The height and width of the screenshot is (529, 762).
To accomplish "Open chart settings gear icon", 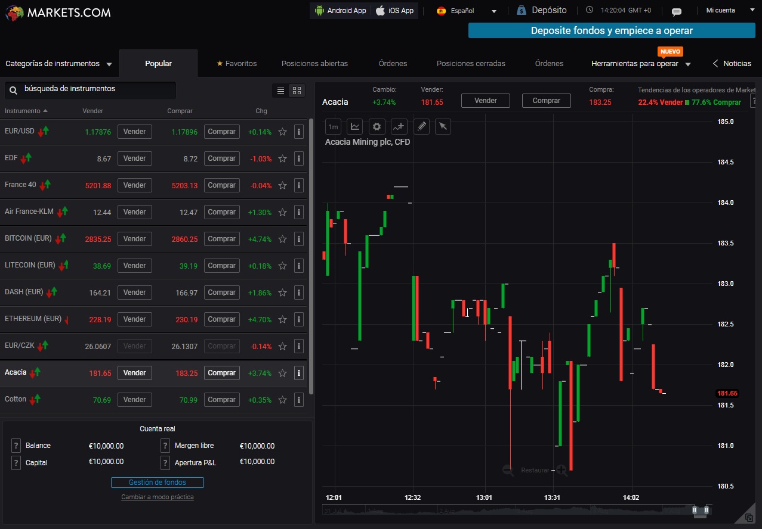I will [377, 126].
